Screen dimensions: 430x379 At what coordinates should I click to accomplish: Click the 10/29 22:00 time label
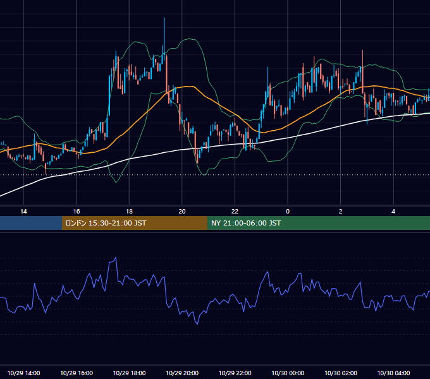tap(235, 373)
